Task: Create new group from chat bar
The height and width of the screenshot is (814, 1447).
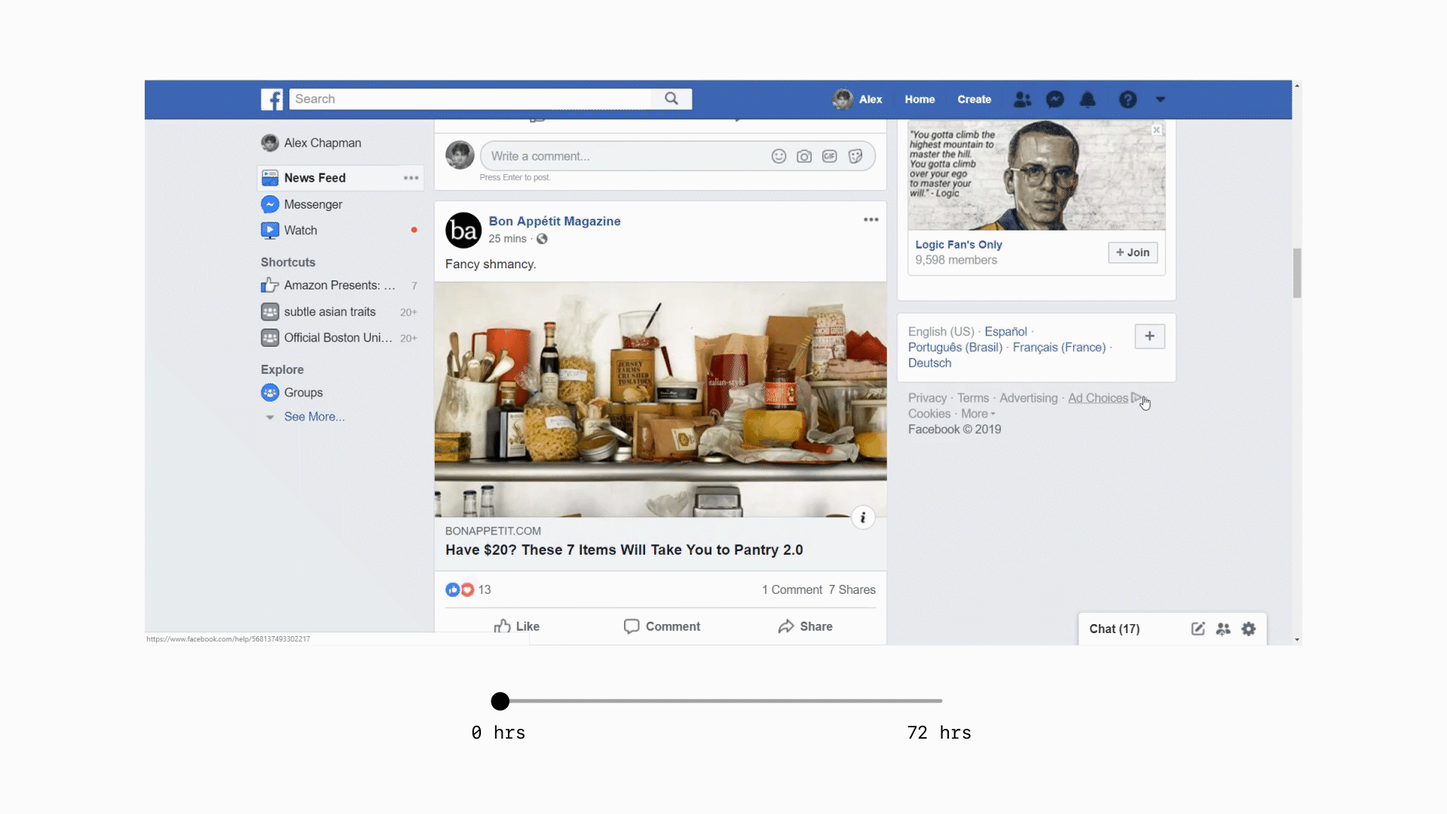Action: coord(1223,629)
